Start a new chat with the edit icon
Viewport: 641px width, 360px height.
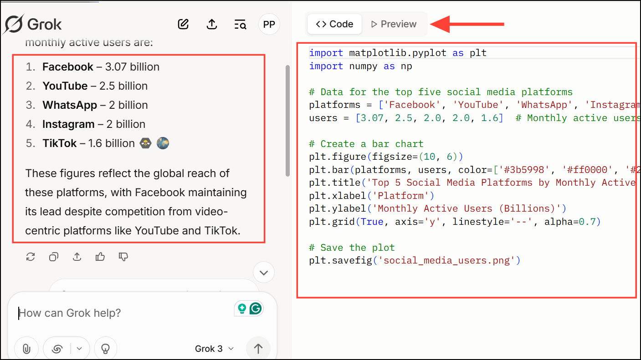click(x=183, y=24)
